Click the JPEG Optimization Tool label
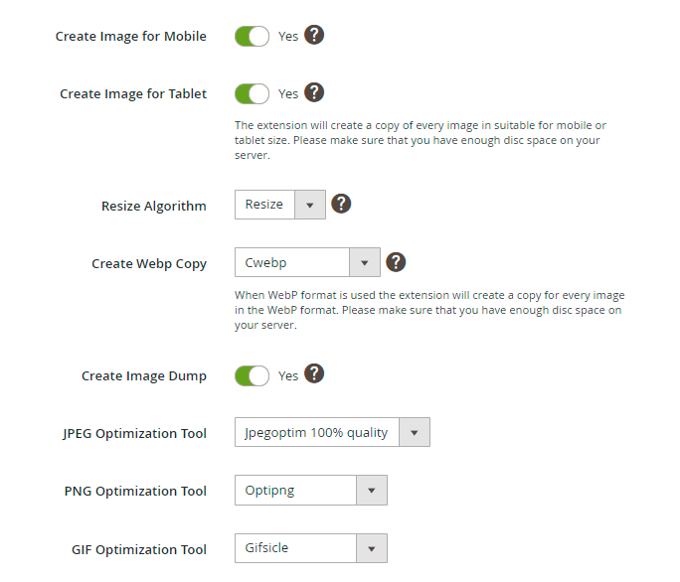 point(135,434)
